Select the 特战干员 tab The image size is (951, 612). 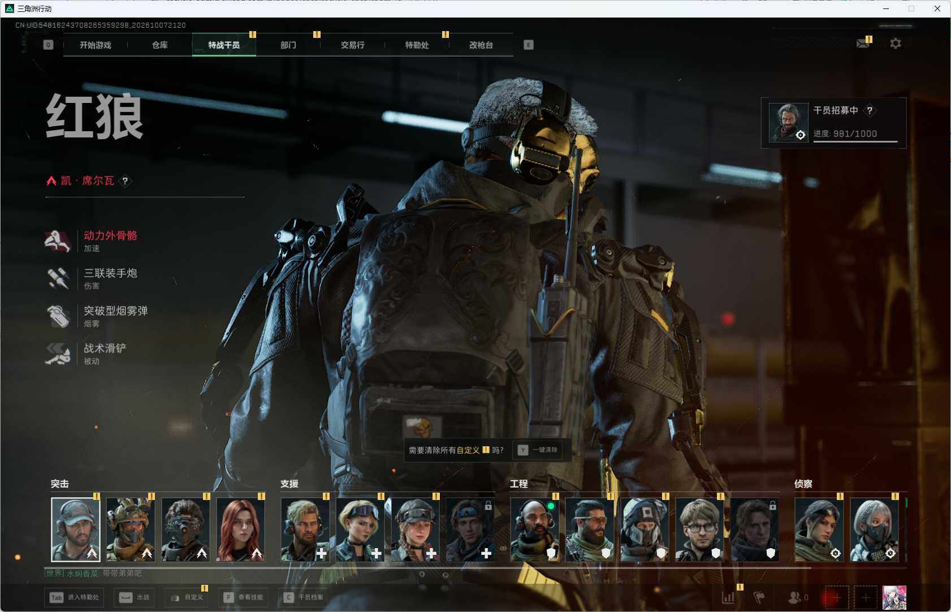pos(224,45)
